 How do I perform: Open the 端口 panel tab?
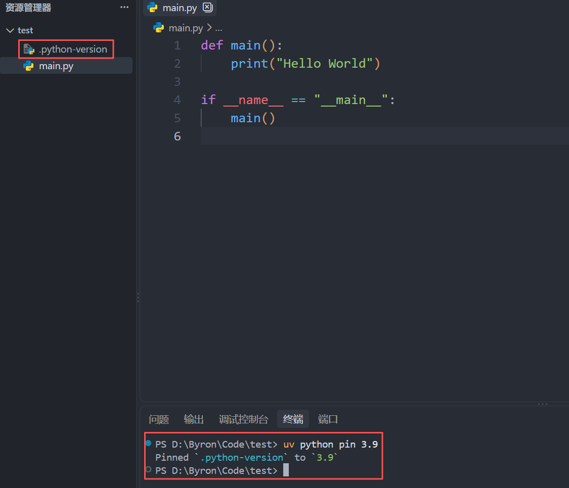(x=328, y=419)
